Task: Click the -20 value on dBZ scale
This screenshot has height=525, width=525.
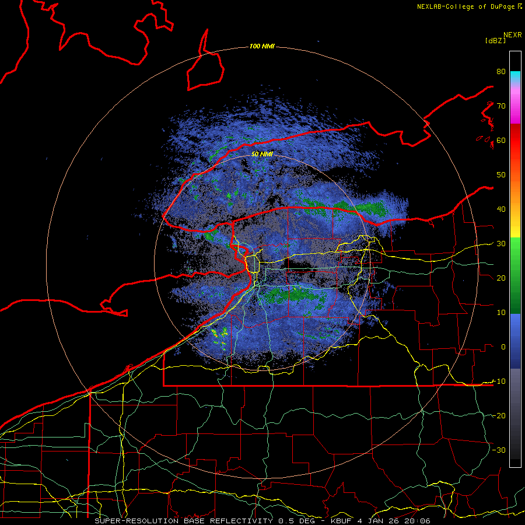Action: (499, 415)
